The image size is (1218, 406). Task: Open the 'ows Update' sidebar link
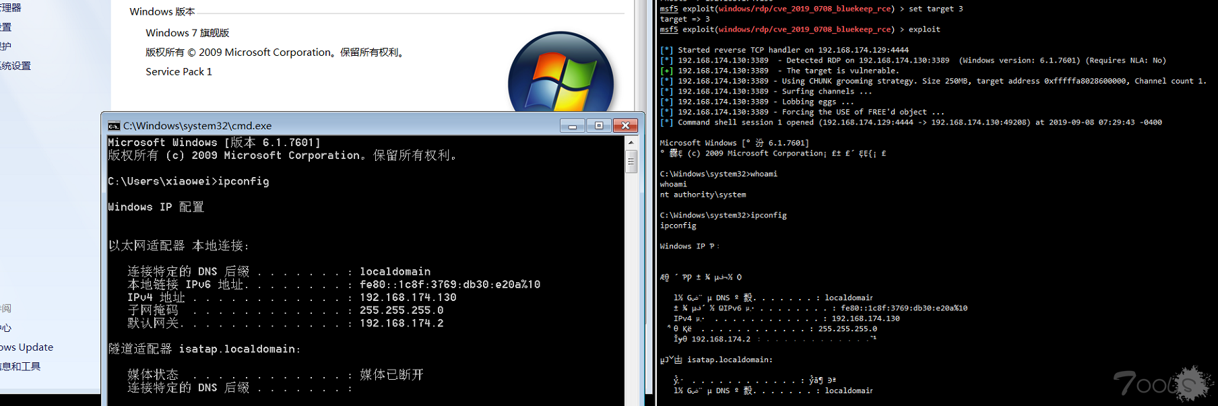[x=27, y=347]
